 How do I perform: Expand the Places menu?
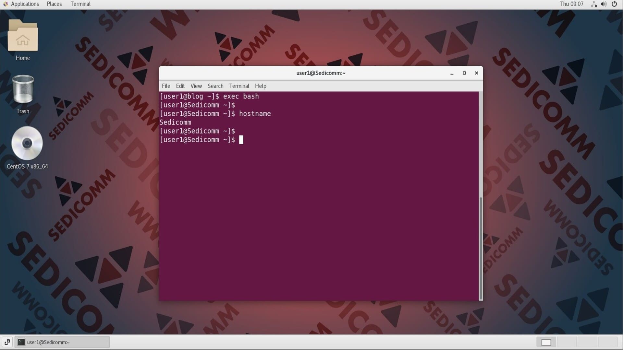[54, 4]
